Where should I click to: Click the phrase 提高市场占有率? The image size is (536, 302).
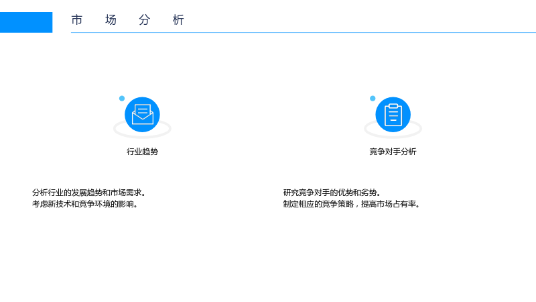(x=389, y=204)
